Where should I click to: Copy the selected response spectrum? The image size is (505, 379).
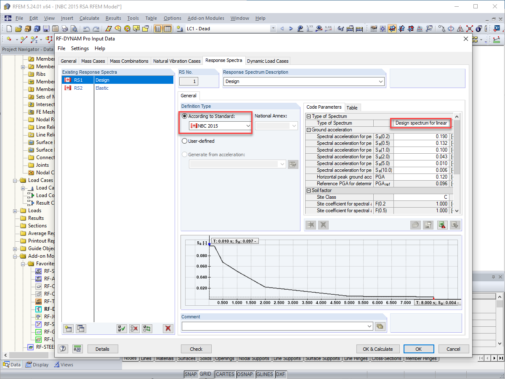click(x=80, y=328)
